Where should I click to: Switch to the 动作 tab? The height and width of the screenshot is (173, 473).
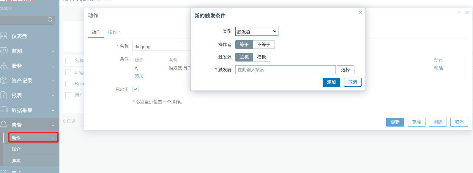(96, 33)
